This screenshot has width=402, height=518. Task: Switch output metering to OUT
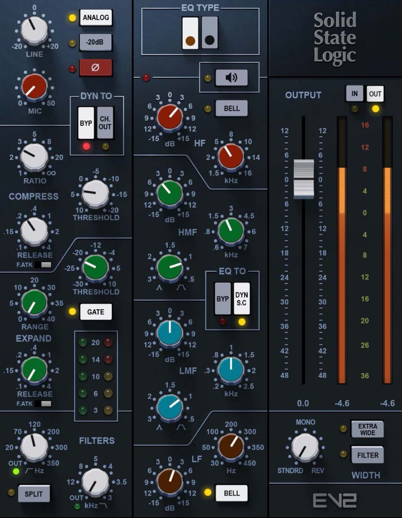375,94
